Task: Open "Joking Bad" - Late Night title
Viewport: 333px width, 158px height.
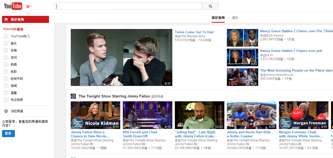Action: (x=196, y=134)
